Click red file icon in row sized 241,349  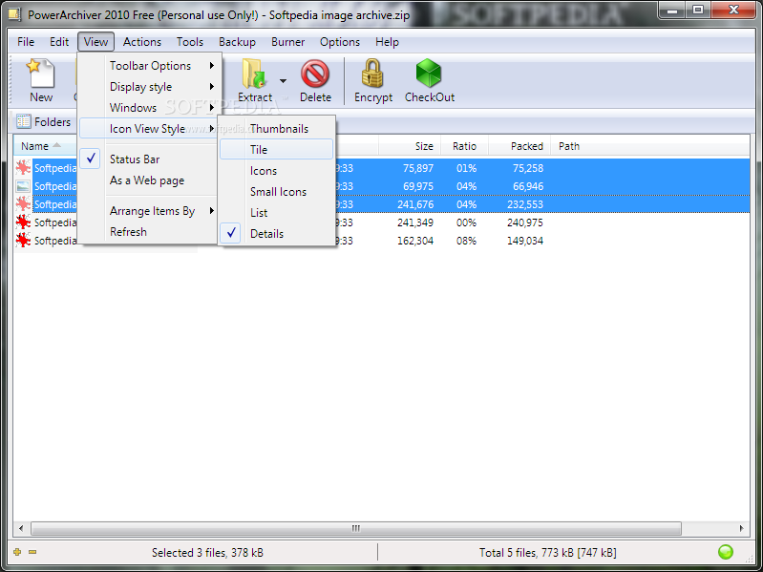[x=23, y=222]
